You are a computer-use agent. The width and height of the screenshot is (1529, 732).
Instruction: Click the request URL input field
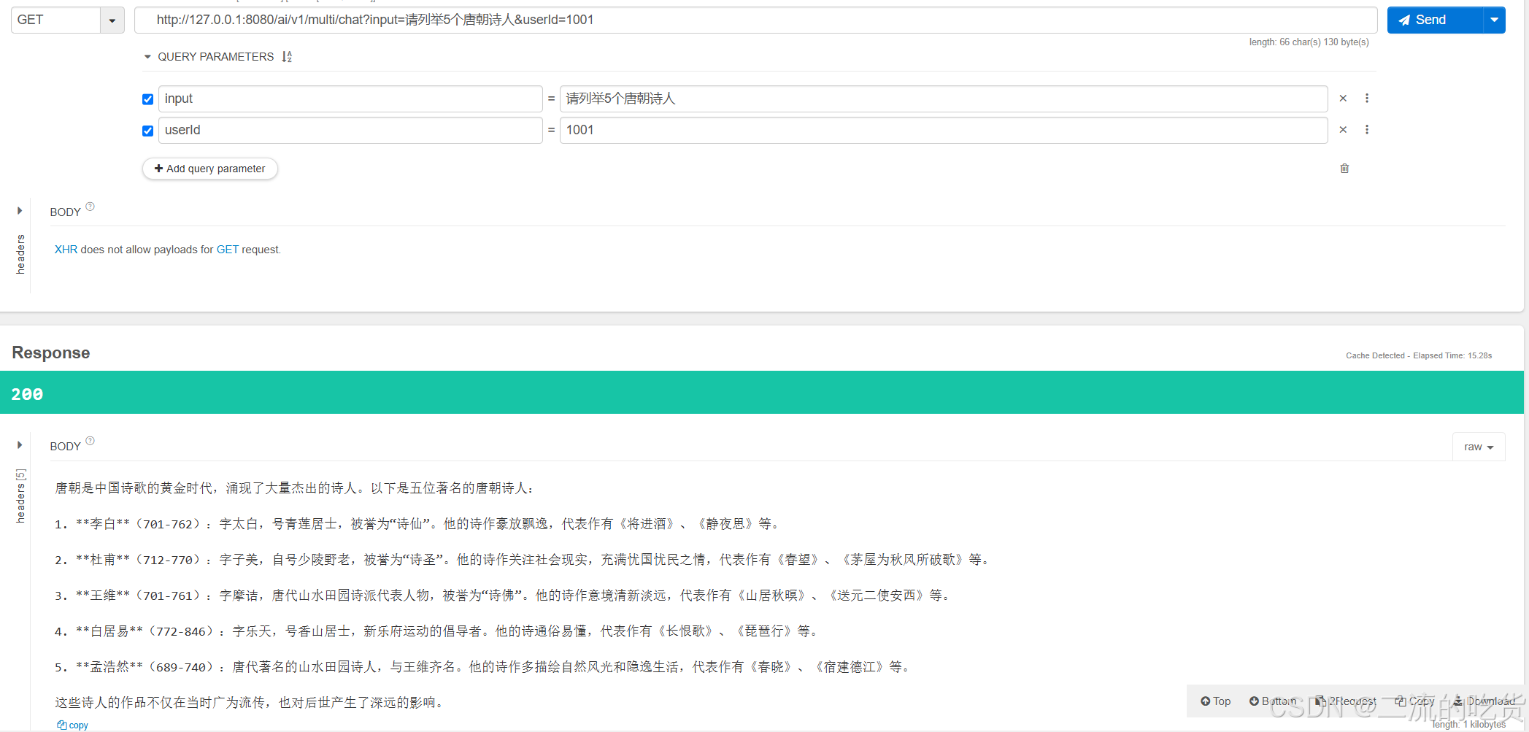tap(756, 20)
